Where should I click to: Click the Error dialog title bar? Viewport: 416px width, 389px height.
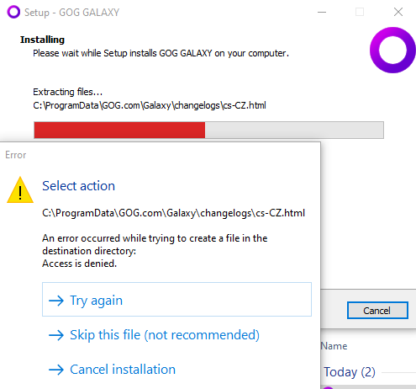(x=161, y=155)
